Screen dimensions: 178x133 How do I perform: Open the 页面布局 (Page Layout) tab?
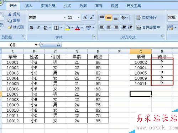coord(48,6)
